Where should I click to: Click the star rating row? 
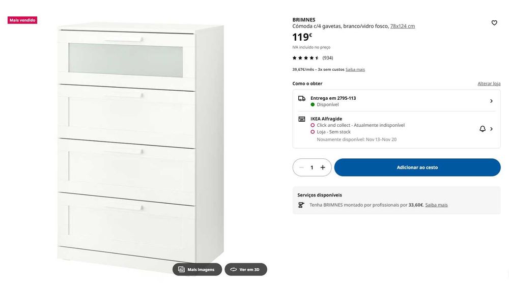(313, 58)
